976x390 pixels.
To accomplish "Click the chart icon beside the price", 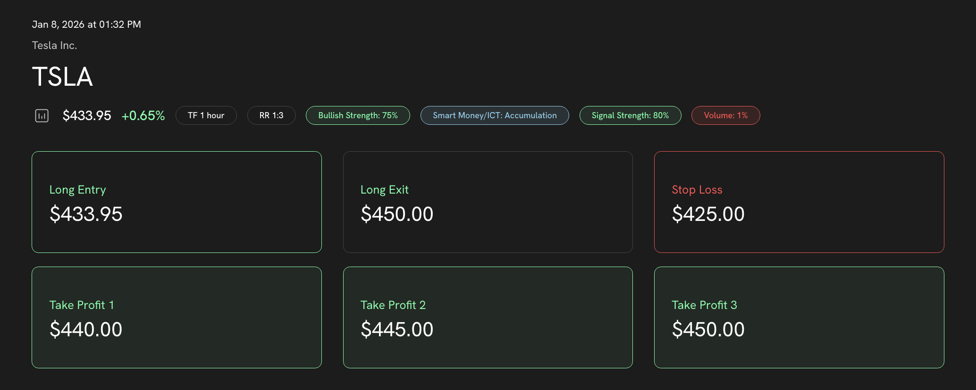I will point(42,115).
